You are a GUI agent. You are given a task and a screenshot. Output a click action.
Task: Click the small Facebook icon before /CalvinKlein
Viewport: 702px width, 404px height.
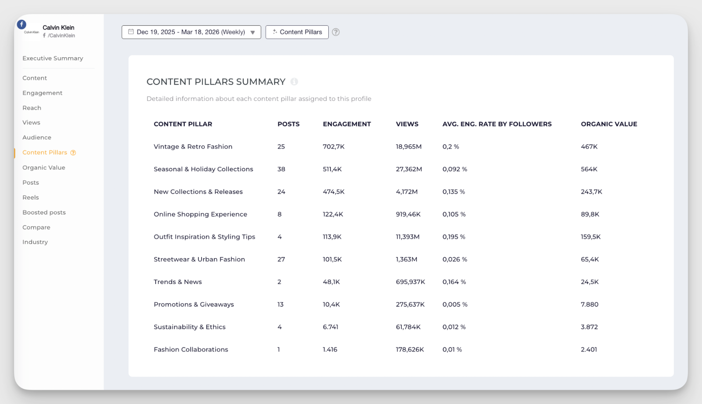click(x=45, y=35)
